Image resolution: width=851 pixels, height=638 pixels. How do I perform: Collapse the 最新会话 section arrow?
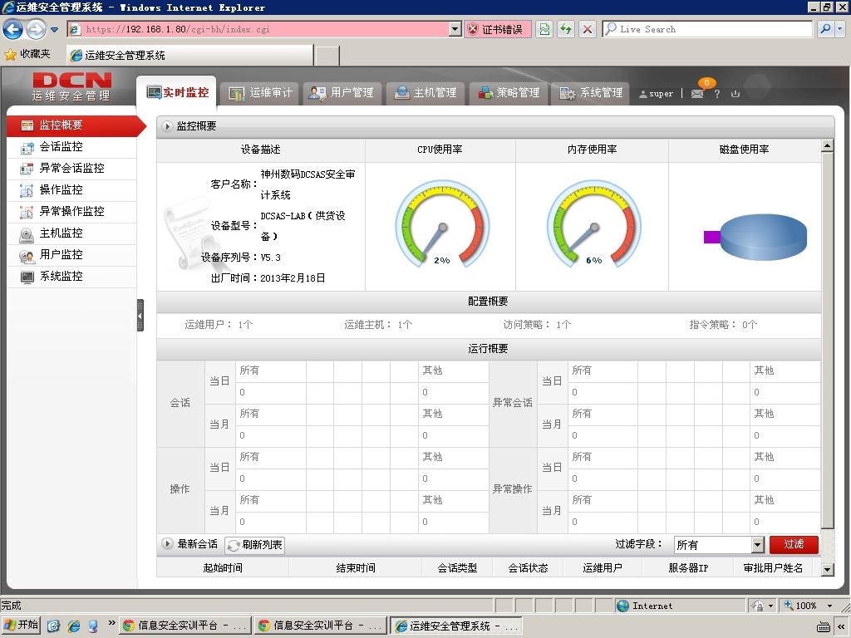coord(167,543)
